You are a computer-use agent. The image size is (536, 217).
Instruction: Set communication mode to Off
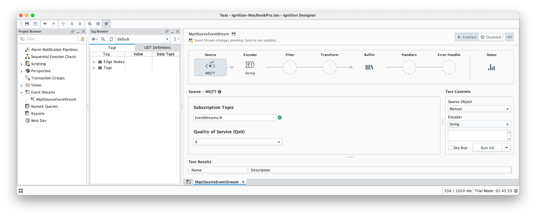click(x=90, y=24)
